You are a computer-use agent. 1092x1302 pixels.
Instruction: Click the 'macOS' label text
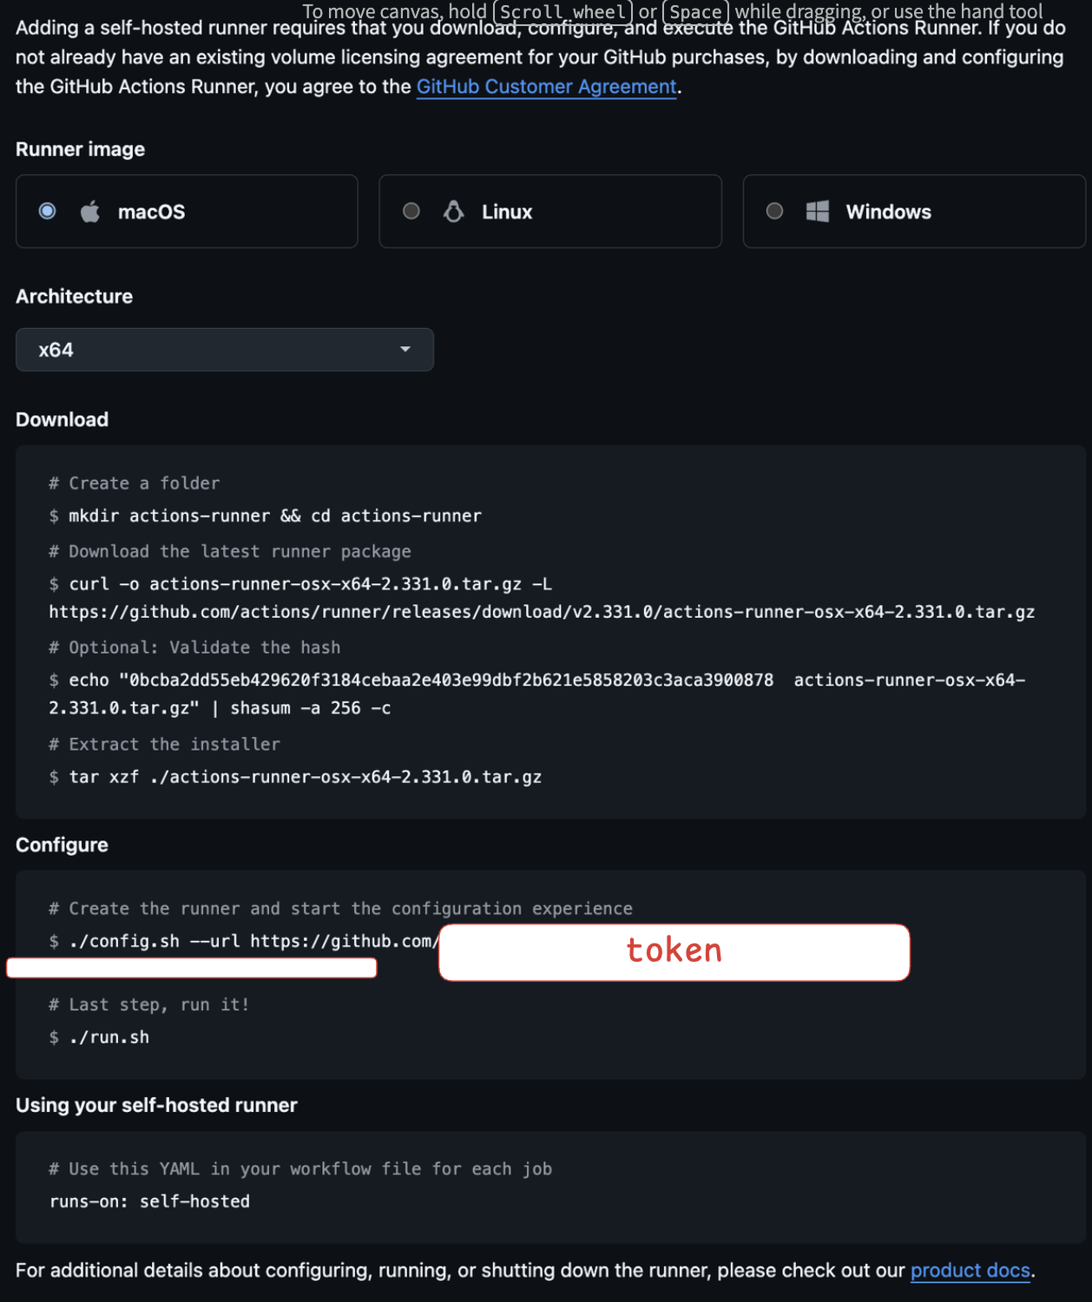151,212
